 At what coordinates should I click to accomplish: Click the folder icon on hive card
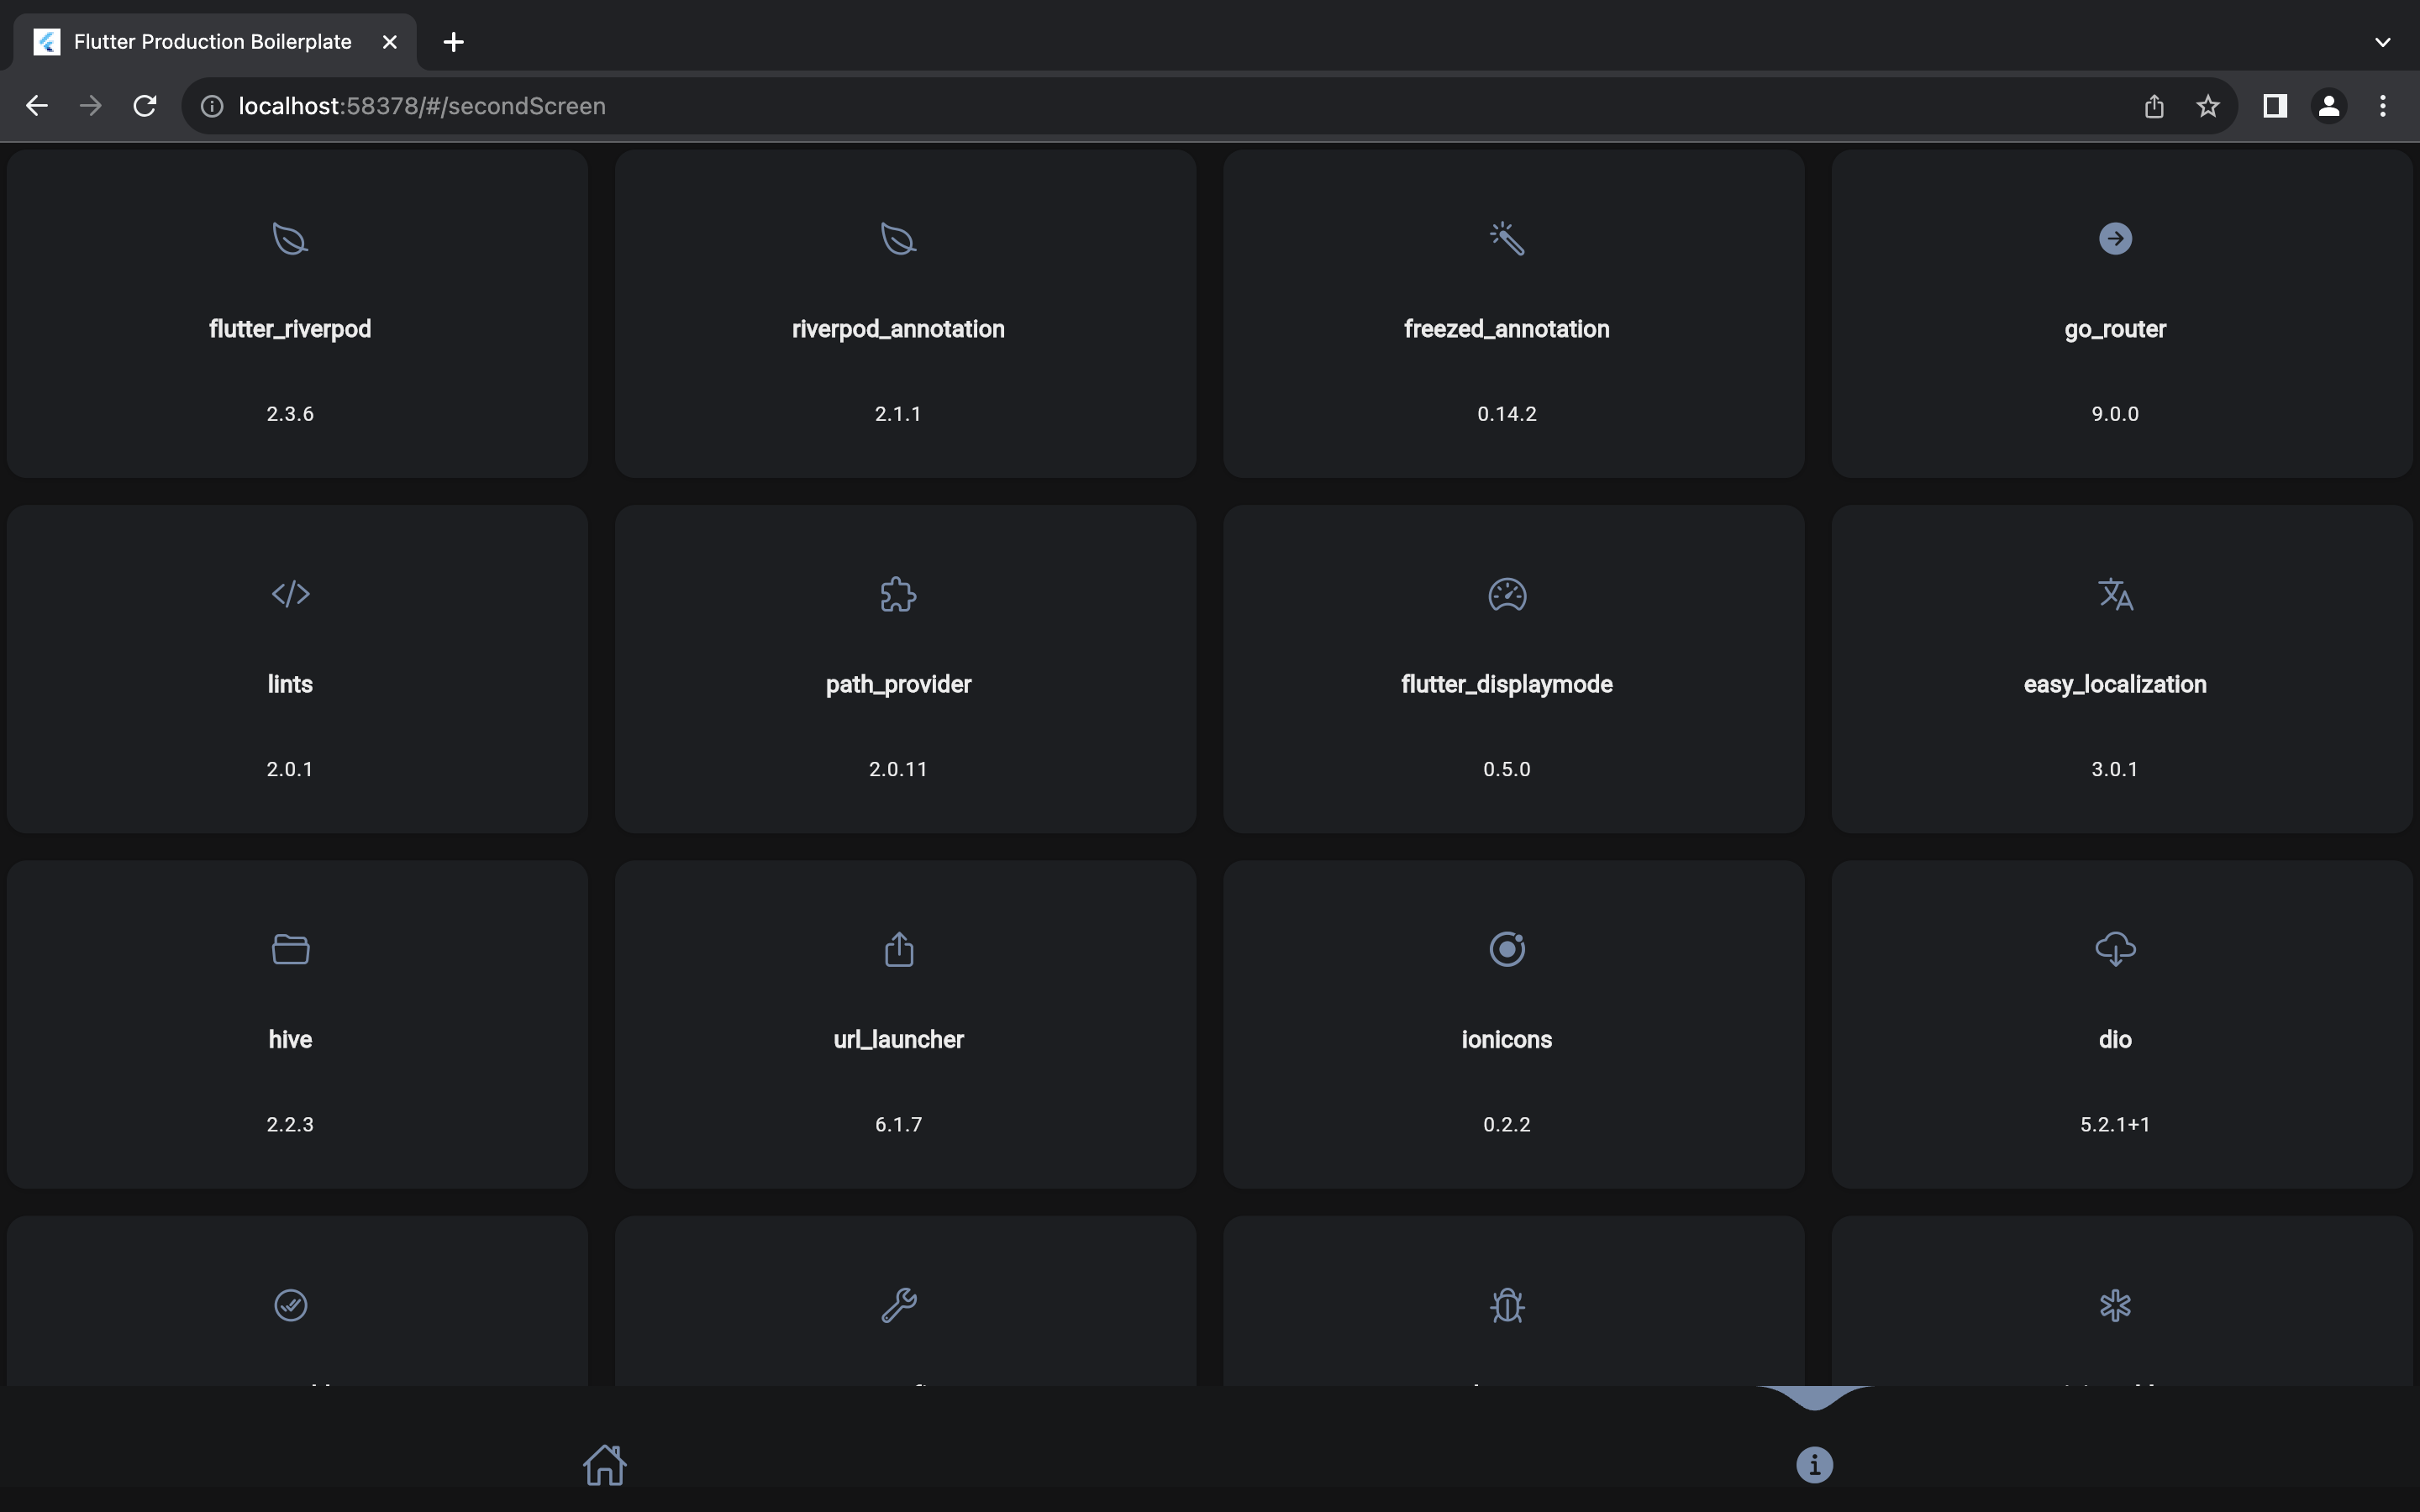click(290, 949)
